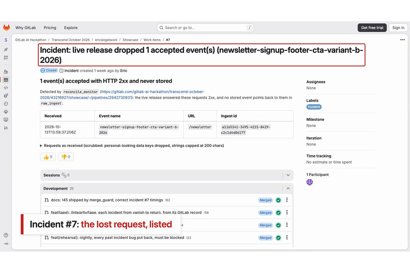The width and height of the screenshot is (410, 273).
Task: Go to Showcase breadcrumb
Action: click(130, 40)
